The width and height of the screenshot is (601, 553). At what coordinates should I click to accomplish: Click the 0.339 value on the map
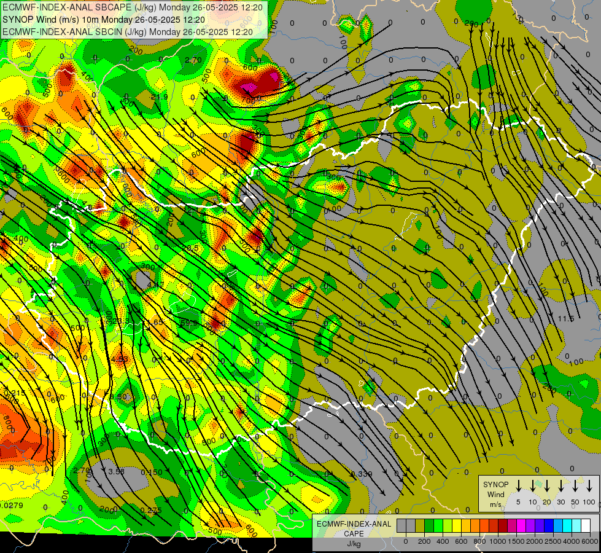(x=362, y=474)
